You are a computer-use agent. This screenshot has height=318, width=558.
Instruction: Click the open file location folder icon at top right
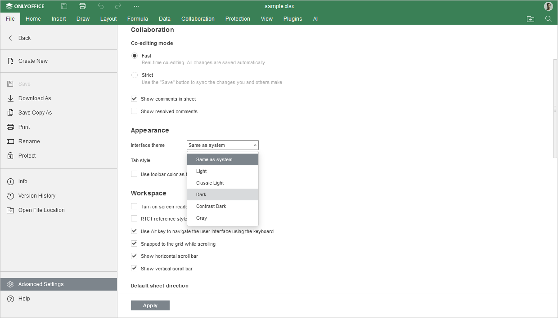tap(531, 19)
